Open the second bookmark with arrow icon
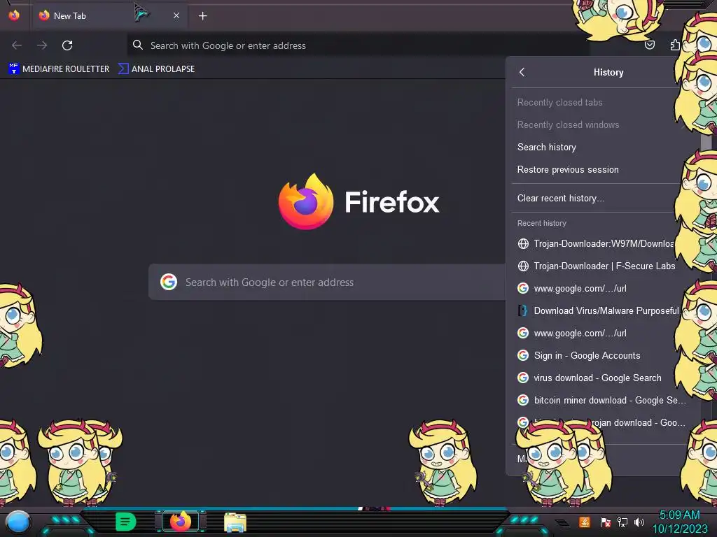 pyautogui.click(x=156, y=69)
